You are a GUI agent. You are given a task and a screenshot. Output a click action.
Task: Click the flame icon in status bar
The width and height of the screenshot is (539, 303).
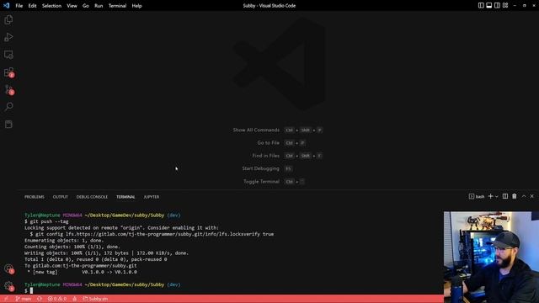pos(75,299)
